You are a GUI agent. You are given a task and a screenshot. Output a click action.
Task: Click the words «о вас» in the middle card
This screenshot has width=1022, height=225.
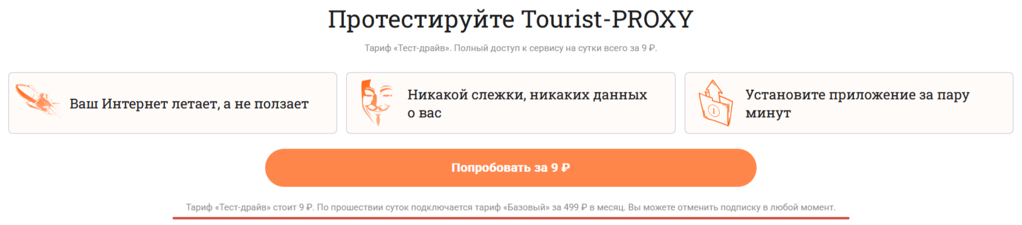tap(424, 113)
